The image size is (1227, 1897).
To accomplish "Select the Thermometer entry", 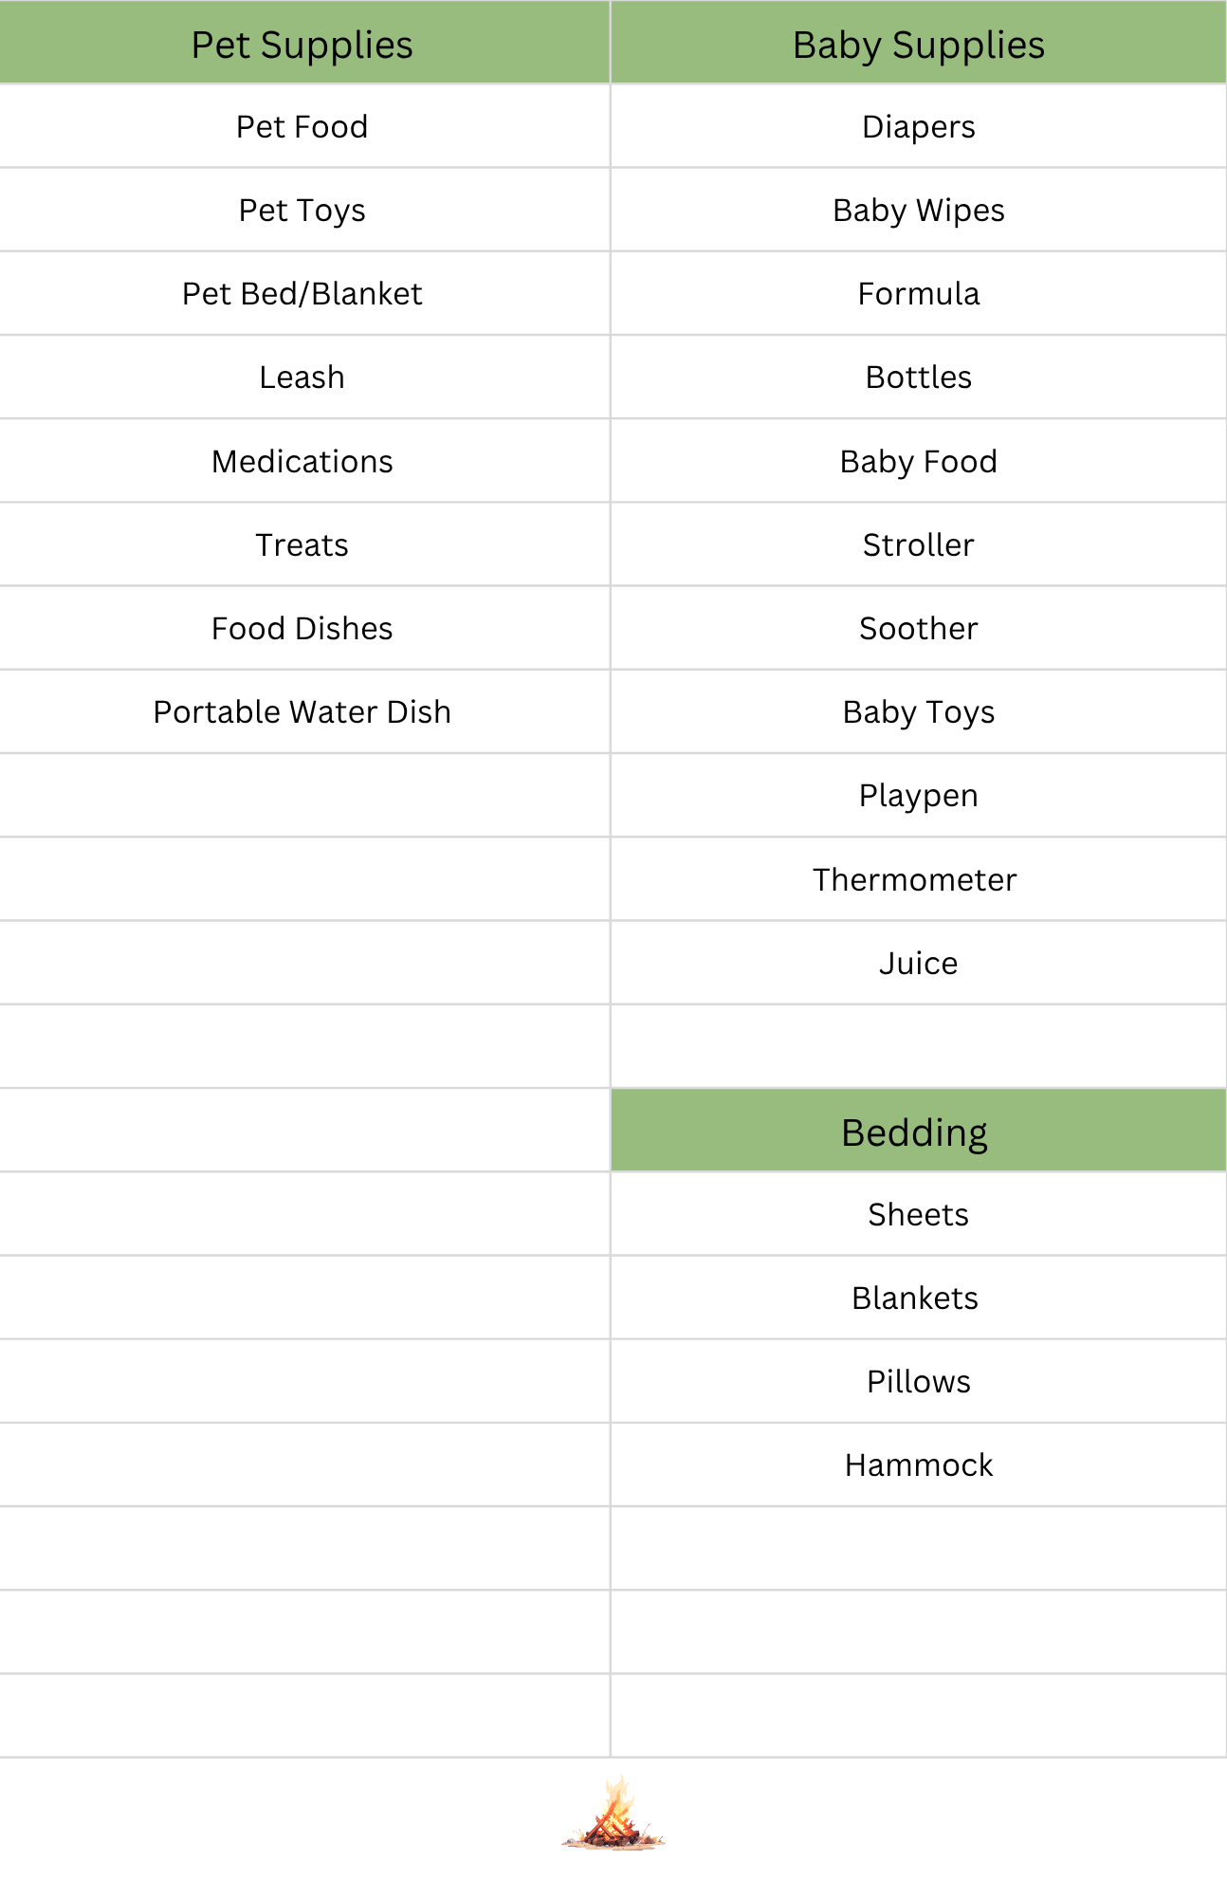I will pos(919,879).
